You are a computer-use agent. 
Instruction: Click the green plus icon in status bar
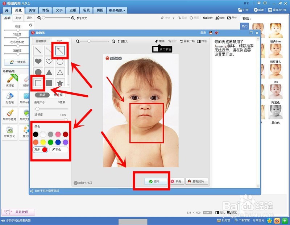tap(285, 221)
